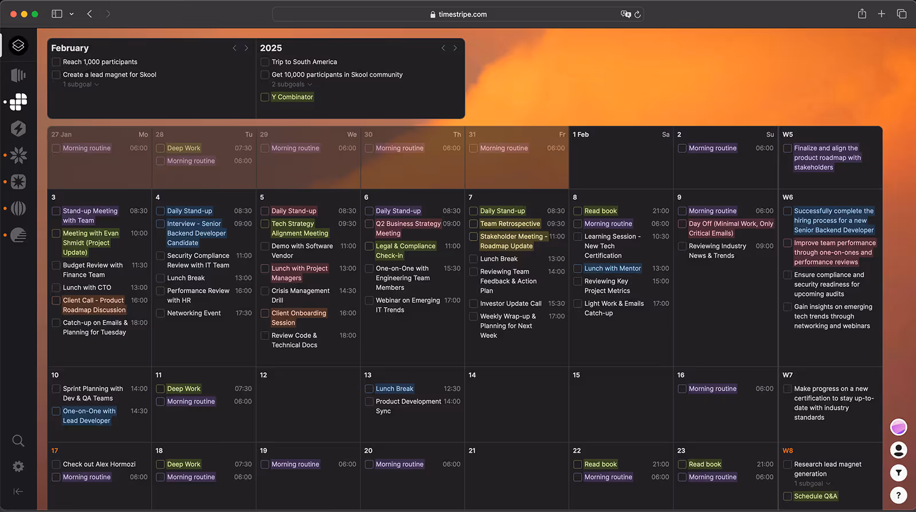The width and height of the screenshot is (916, 512).
Task: Collapse the sidebar with the arrow icon
Action: [x=18, y=491]
